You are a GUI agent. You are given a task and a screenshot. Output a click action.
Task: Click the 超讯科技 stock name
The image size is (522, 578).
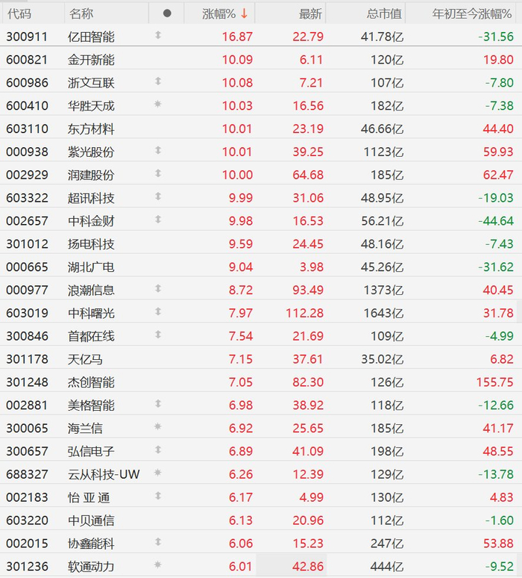click(x=91, y=198)
